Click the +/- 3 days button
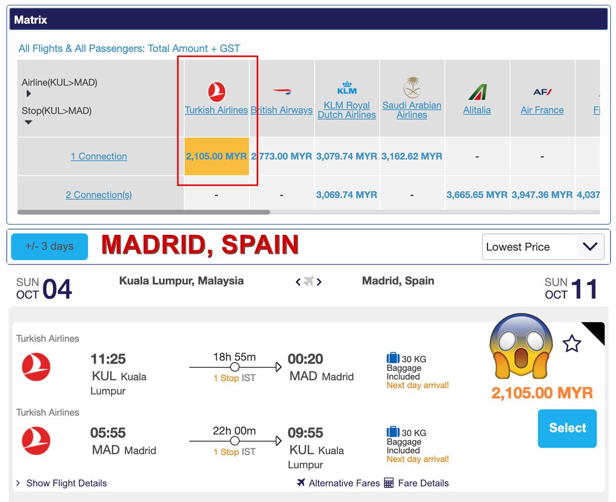The height and width of the screenshot is (502, 616). point(49,246)
